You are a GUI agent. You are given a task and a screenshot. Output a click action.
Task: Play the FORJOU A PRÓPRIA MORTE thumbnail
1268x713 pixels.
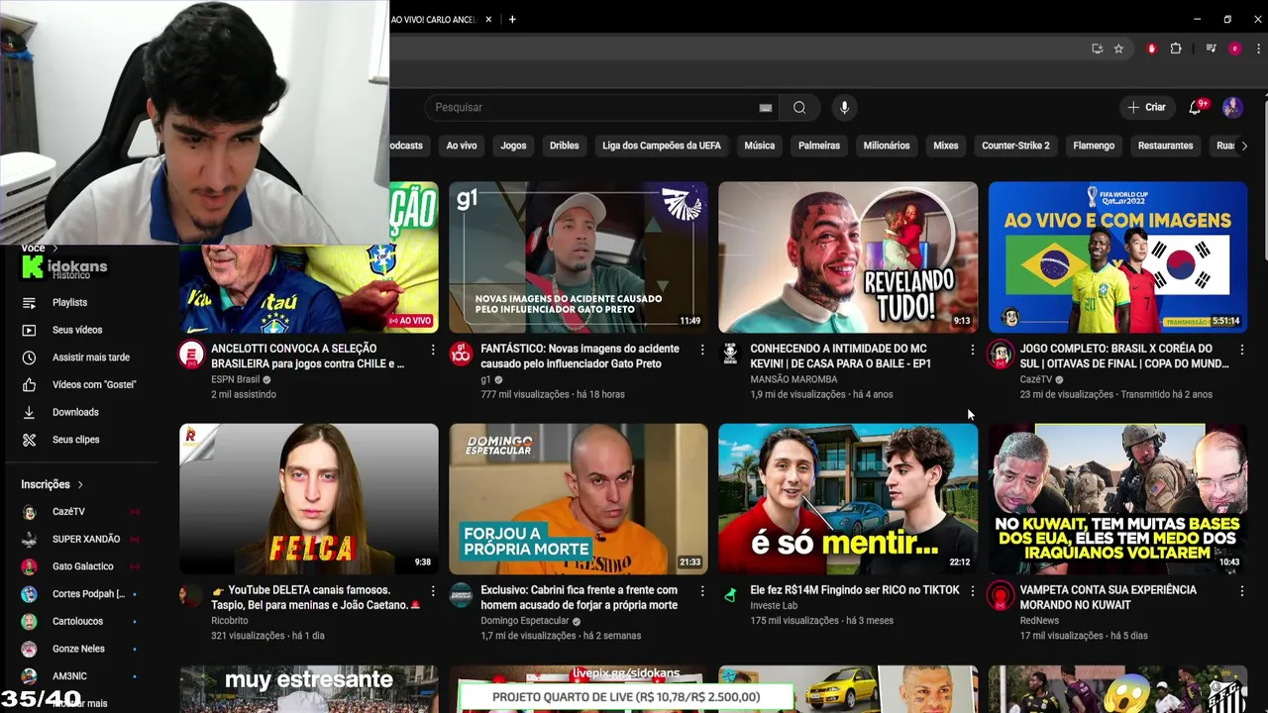(x=579, y=499)
